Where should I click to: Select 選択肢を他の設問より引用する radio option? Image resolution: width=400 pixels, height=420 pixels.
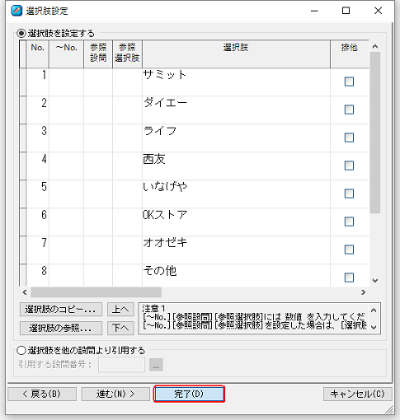pyautogui.click(x=21, y=351)
